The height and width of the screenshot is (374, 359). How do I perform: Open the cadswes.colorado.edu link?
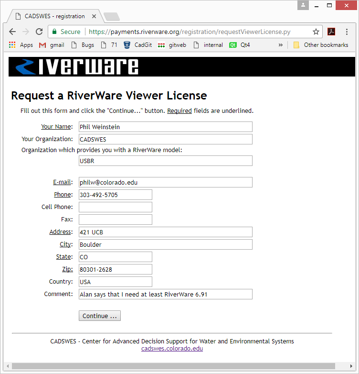click(172, 349)
